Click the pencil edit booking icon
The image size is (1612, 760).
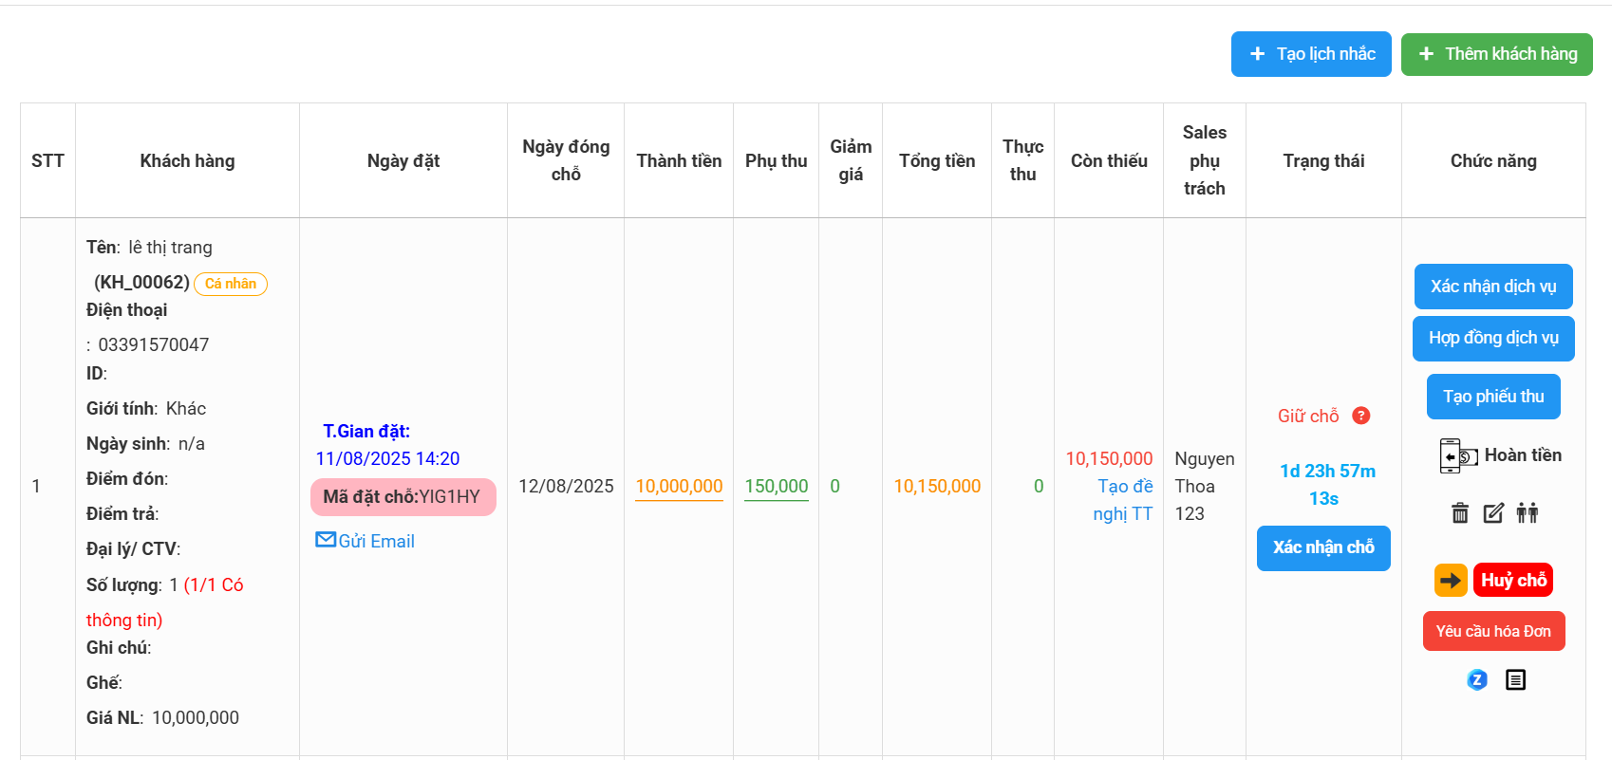[x=1493, y=513]
